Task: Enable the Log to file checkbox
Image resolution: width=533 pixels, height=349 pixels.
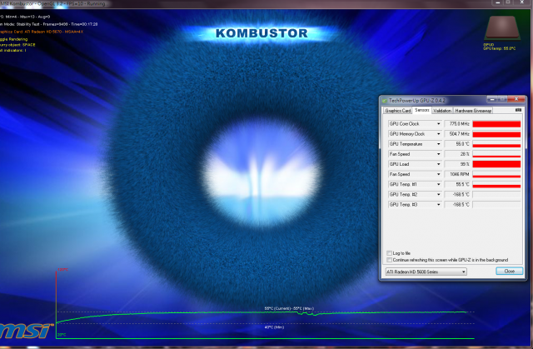Action: click(x=389, y=253)
